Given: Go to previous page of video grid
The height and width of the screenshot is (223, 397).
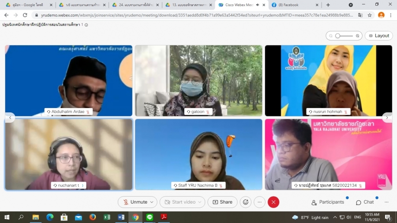Looking at the screenshot, I should 10,117.
